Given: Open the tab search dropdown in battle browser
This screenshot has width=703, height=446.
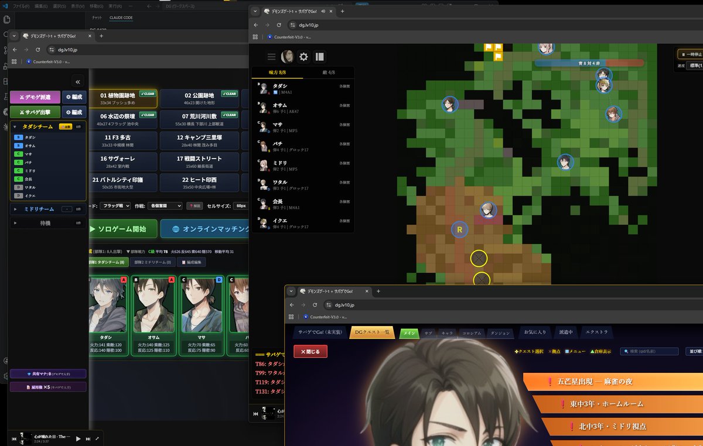Looking at the screenshot, I should click(x=255, y=11).
